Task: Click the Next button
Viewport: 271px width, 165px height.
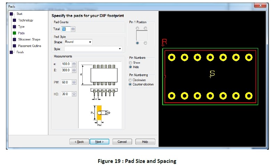Action: 99,142
